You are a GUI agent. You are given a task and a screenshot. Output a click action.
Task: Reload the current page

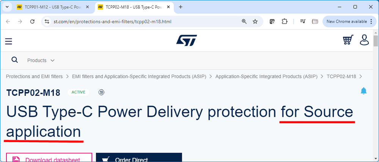pos(32,22)
